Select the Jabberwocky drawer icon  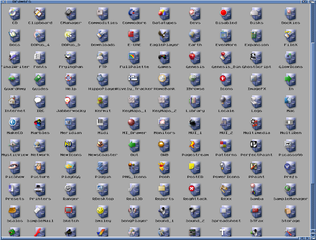tap(71, 102)
